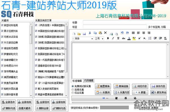Uncheck keyword 外交部回应韩

coord(2,42)
